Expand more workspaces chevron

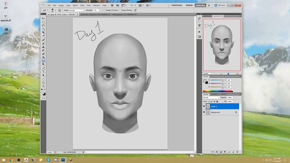(x=209, y=5)
